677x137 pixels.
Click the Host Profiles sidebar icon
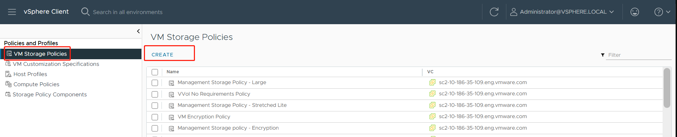8,74
